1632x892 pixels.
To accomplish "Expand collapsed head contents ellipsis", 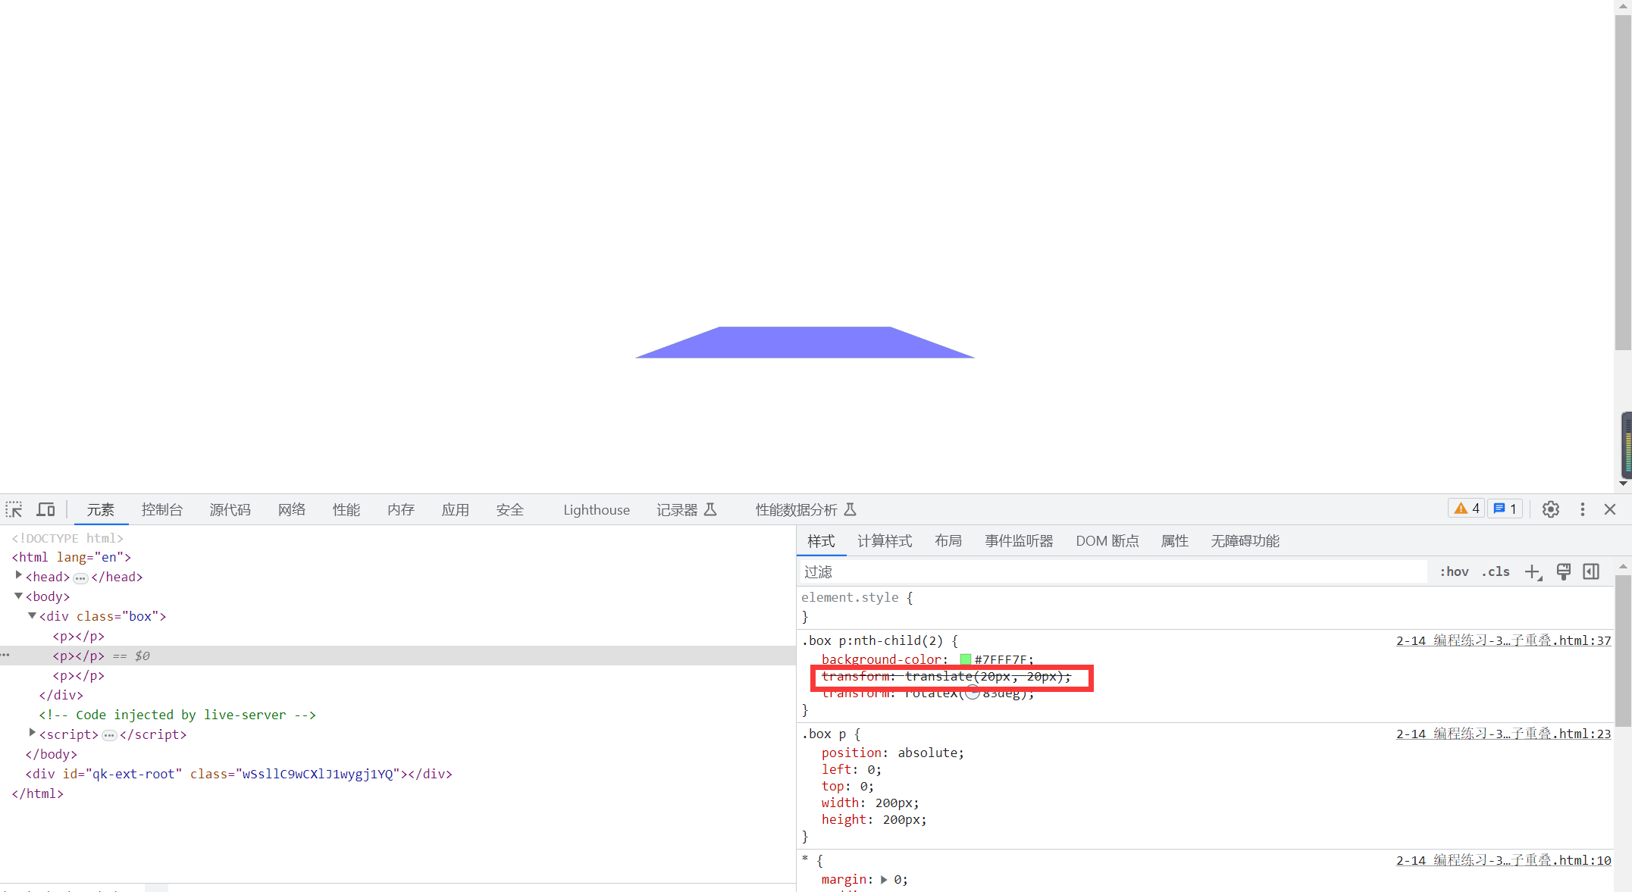I will tap(80, 578).
